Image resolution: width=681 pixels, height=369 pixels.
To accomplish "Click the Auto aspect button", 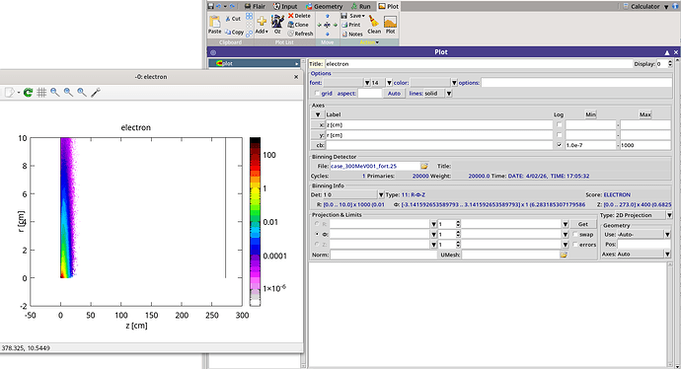I will 394,94.
